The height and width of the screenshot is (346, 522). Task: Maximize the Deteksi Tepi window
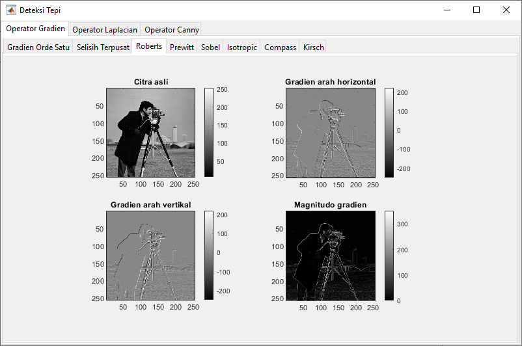(x=476, y=10)
